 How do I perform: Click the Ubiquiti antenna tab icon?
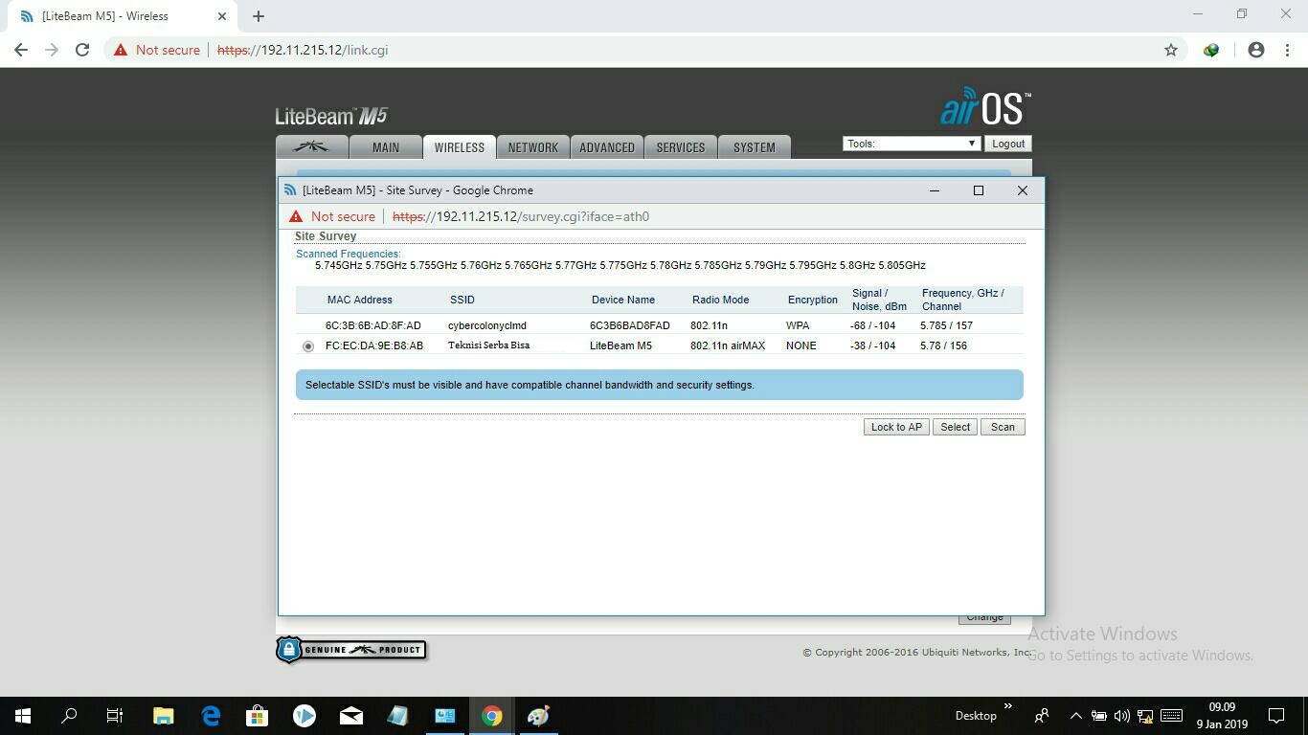pyautogui.click(x=311, y=146)
